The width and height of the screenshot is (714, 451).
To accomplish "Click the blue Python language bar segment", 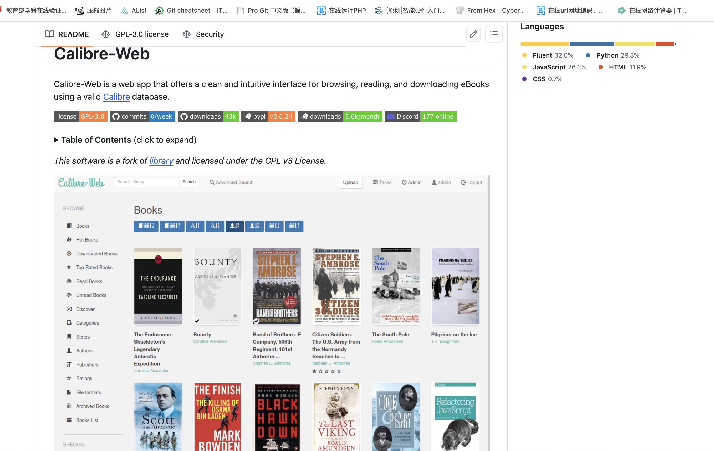I will (x=591, y=44).
